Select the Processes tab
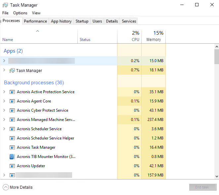Viewport: 219px width, 195px height. point(11,21)
